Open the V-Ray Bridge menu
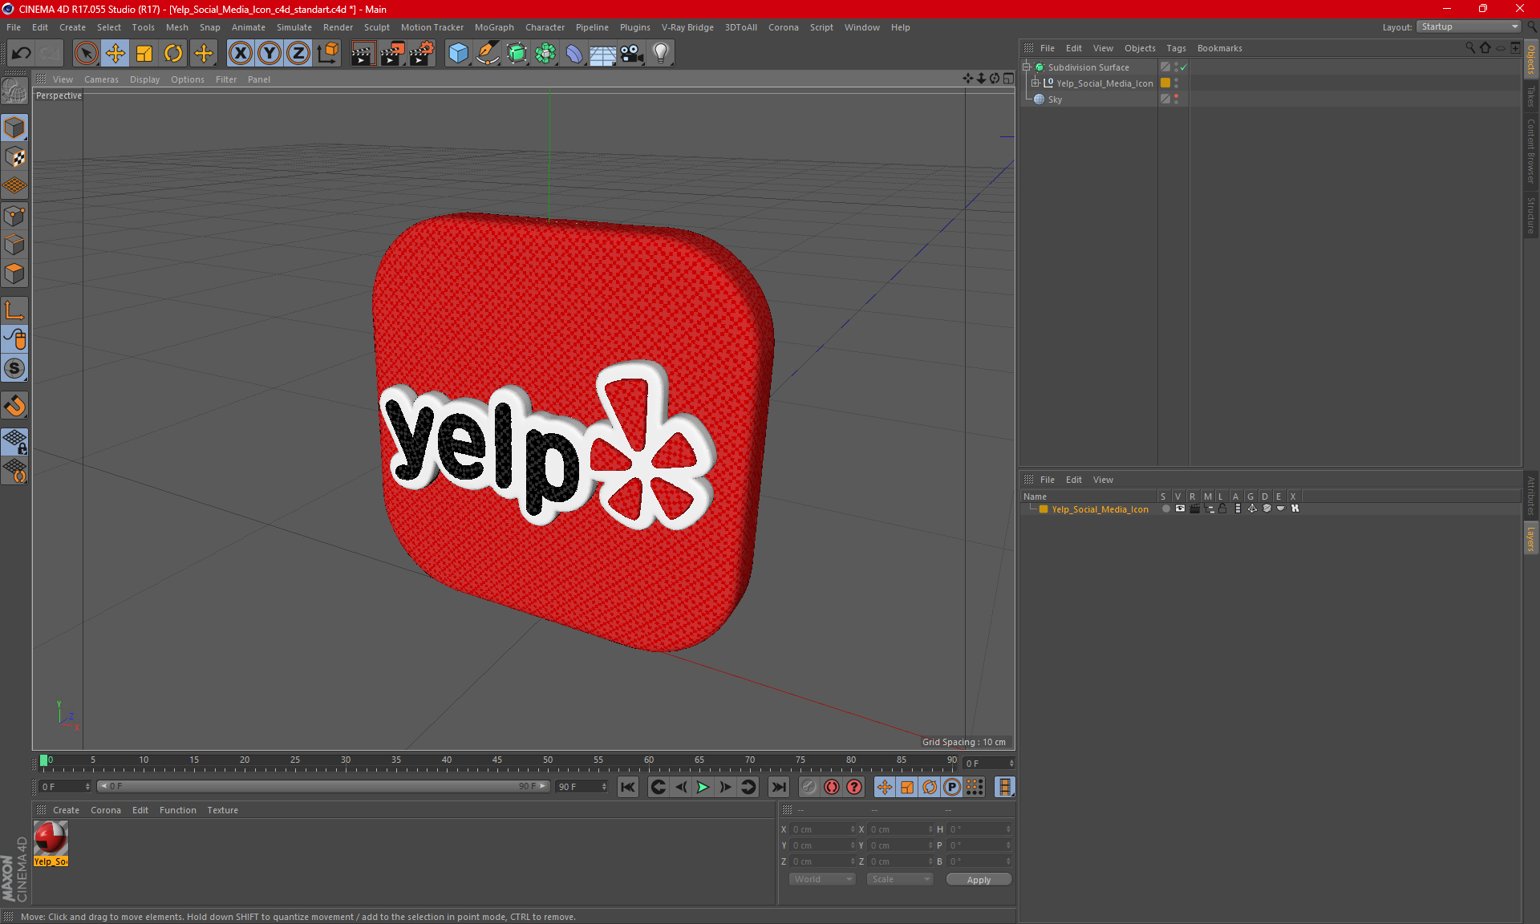The width and height of the screenshot is (1540, 924). pyautogui.click(x=687, y=27)
